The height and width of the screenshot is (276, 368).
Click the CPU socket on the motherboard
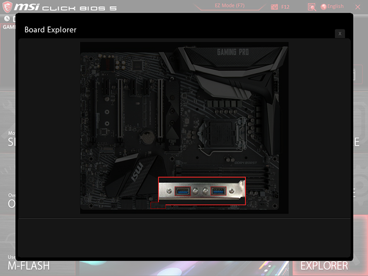tap(222, 134)
